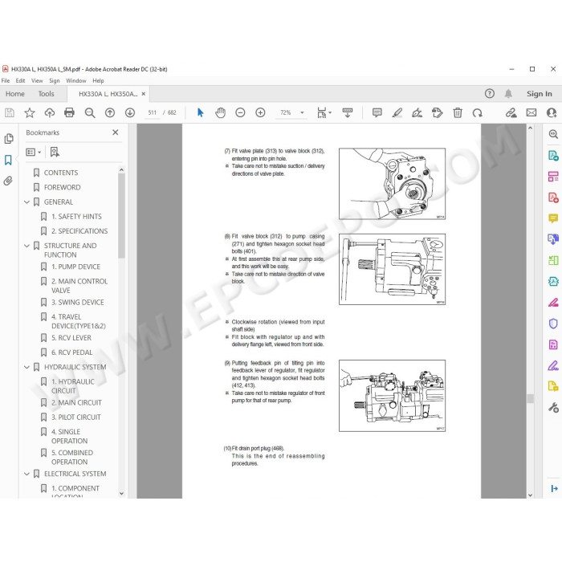Open the FOREWORD bookmark
Image resolution: width=562 pixels, height=562 pixels.
coord(62,187)
